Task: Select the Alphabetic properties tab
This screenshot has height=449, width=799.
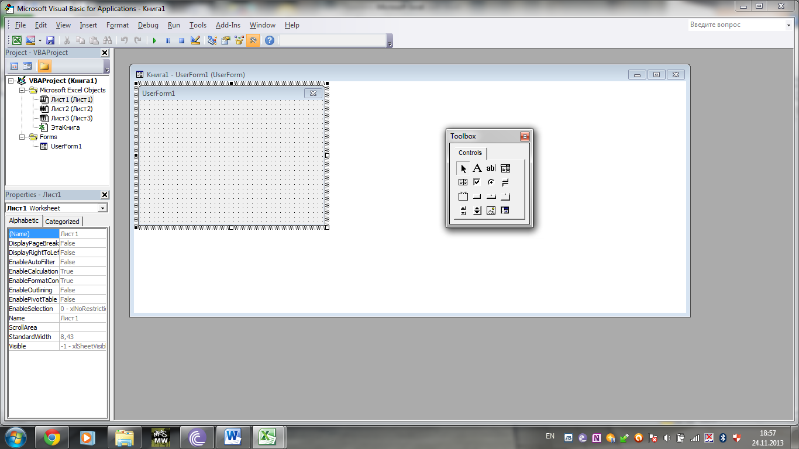Action: (x=24, y=221)
